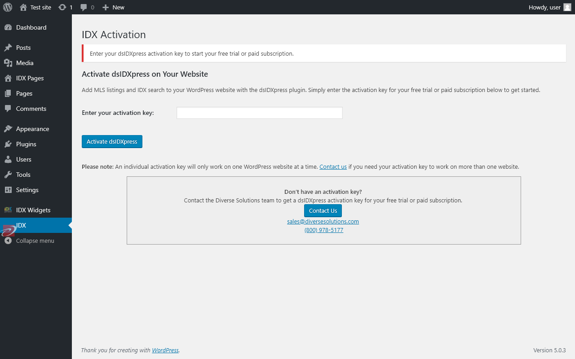Click the Pages icon in sidebar
The image size is (575, 359).
point(8,93)
